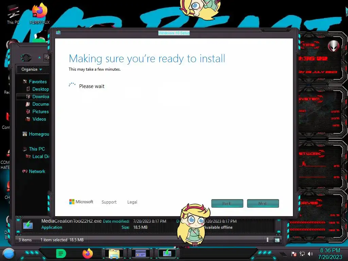Viewport: 348px width, 261px height.
Task: Click the Next button in Setup
Action: point(263,203)
